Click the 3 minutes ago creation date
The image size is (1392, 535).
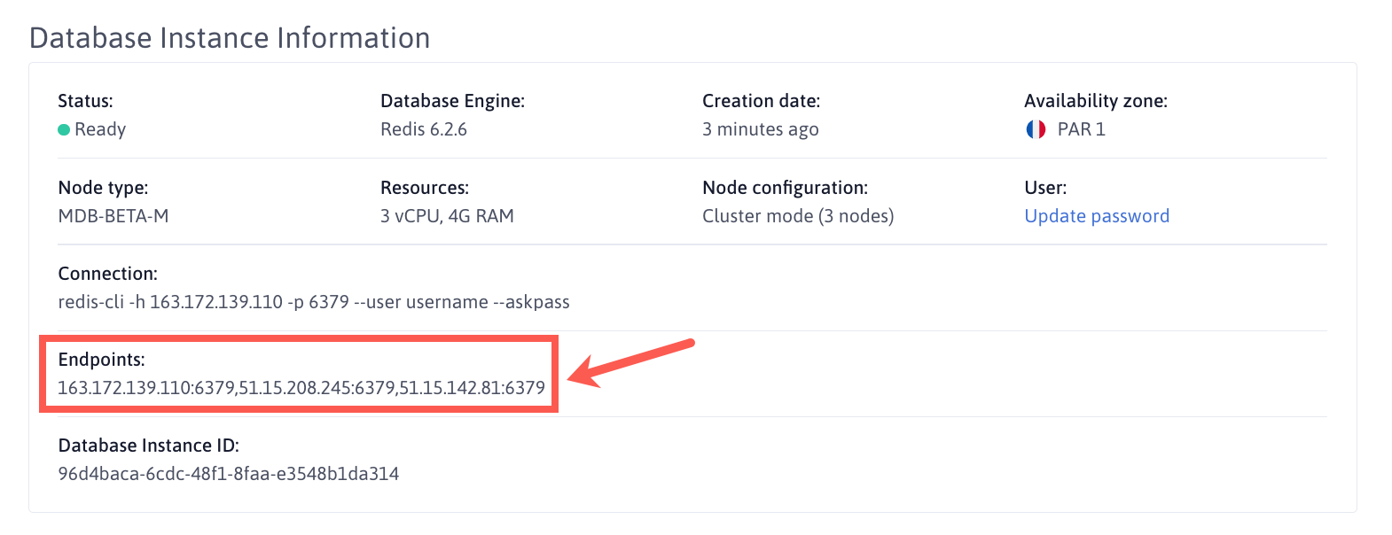click(x=761, y=129)
